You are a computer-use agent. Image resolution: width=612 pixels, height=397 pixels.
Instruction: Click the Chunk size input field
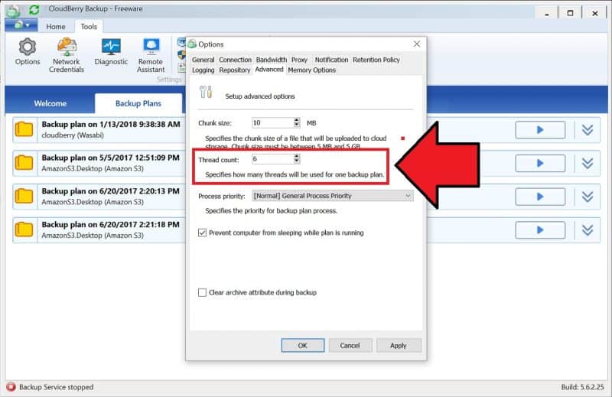point(272,122)
